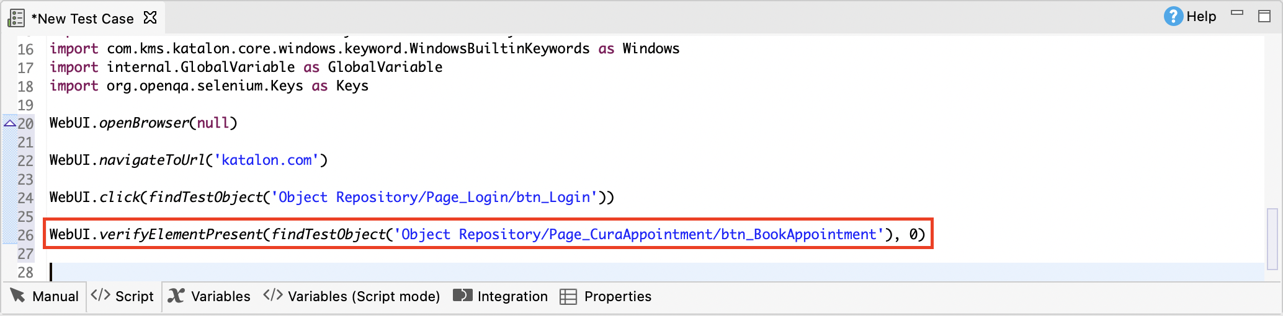
Task: Maximize the editor panel
Action: [1264, 16]
